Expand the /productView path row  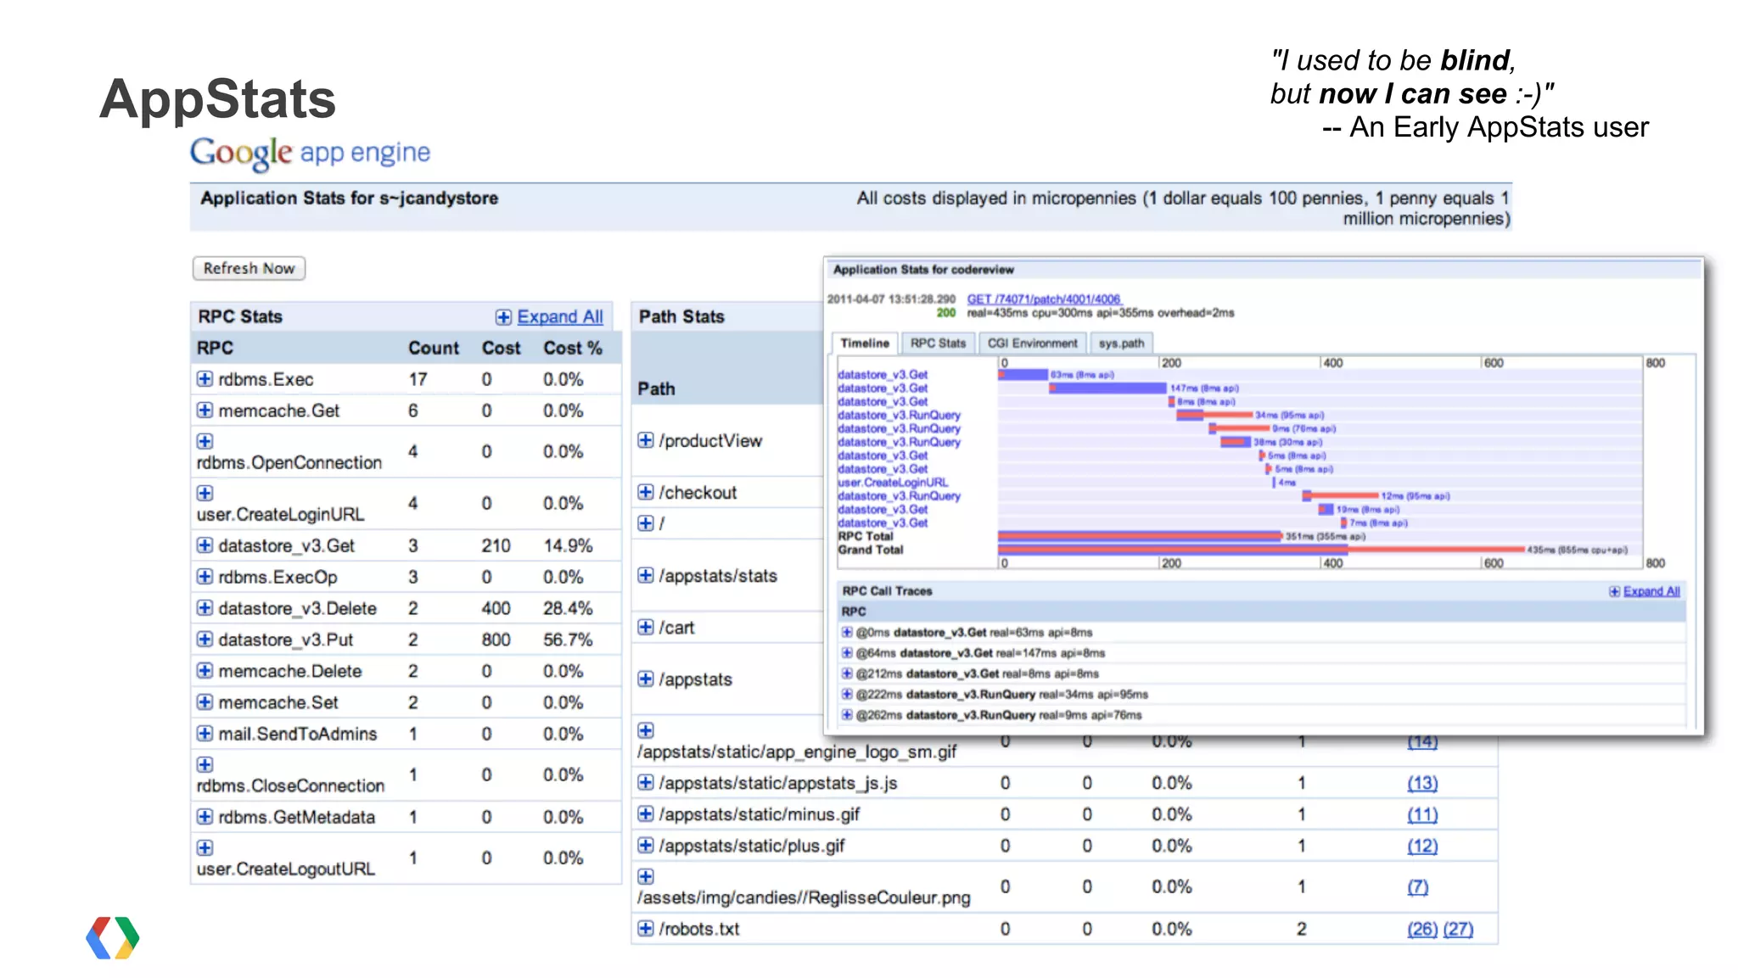[646, 440]
